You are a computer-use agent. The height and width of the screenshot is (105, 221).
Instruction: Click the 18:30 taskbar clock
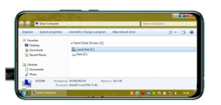(x=185, y=93)
